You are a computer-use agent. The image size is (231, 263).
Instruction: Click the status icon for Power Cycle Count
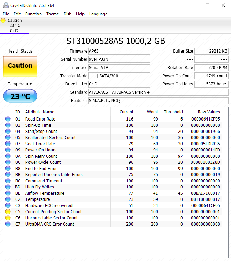(x=8, y=162)
